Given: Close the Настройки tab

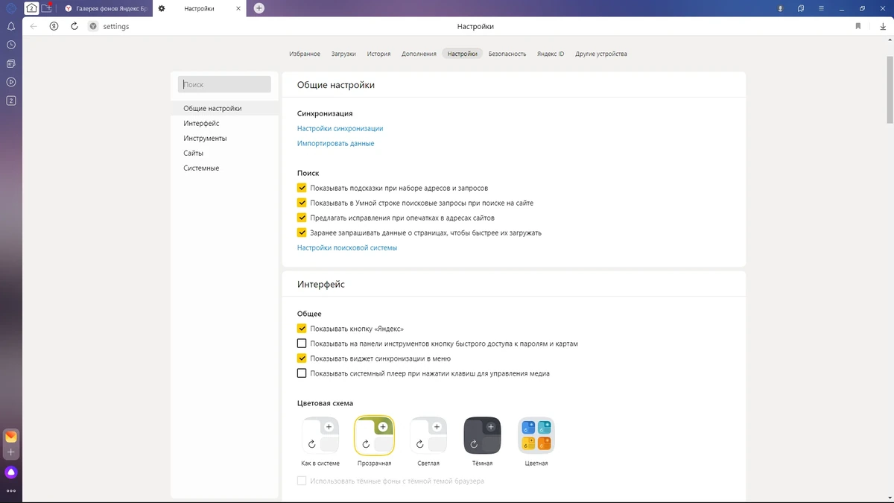Looking at the screenshot, I should [x=238, y=8].
